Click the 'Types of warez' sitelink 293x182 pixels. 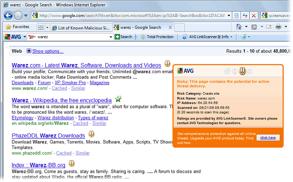(x=93, y=118)
